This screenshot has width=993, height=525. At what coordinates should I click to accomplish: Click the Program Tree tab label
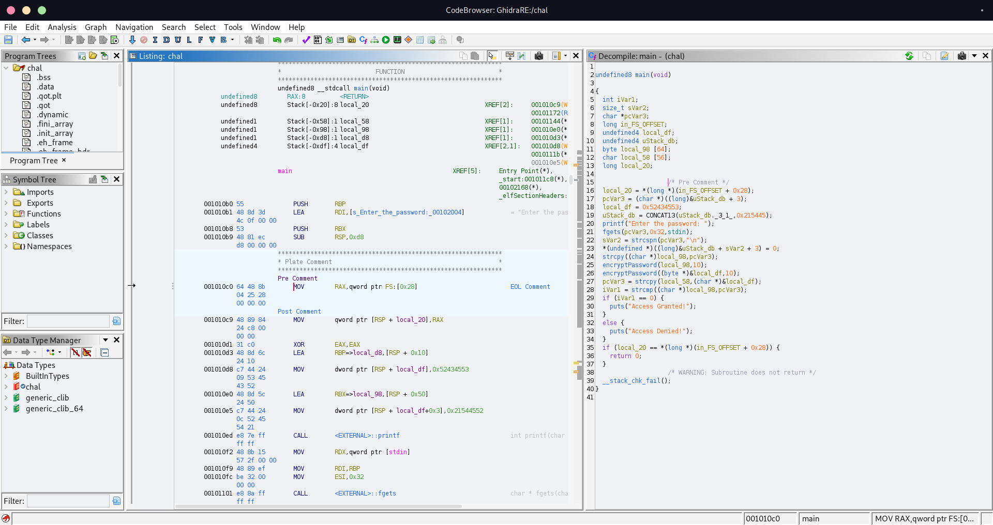(34, 161)
